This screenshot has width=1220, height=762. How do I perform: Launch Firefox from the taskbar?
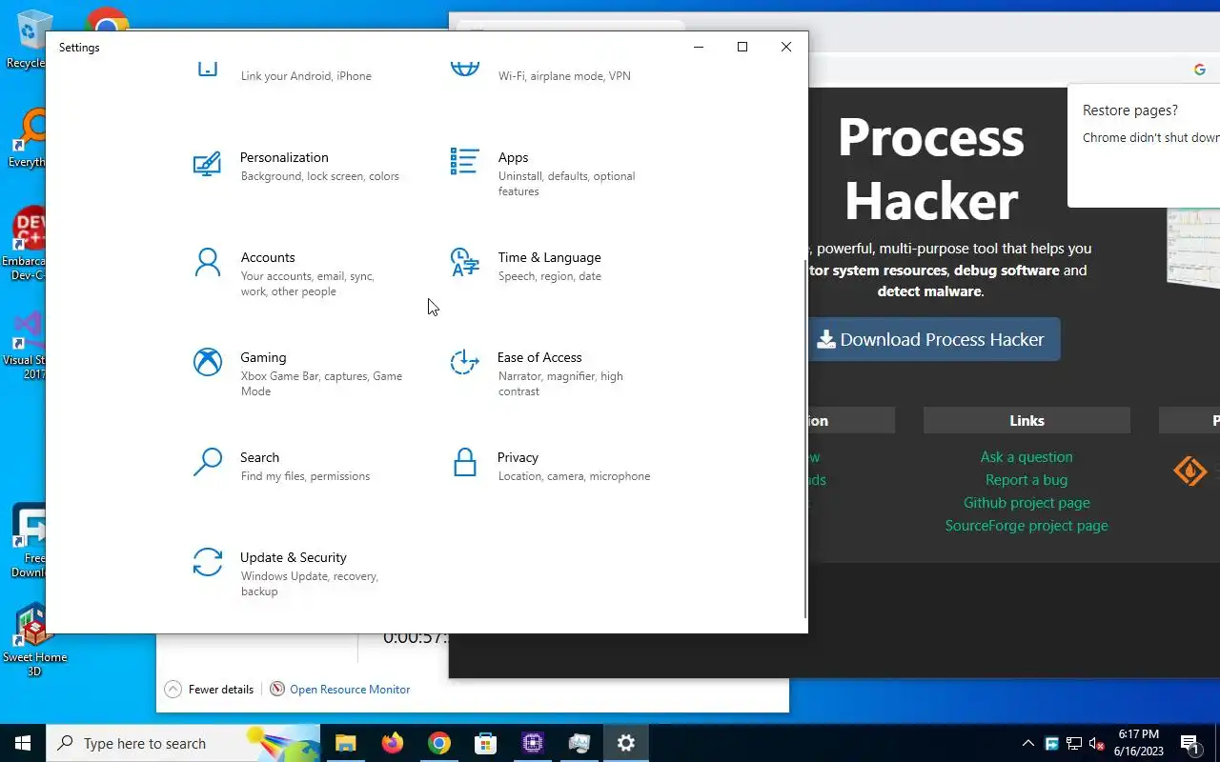point(392,743)
